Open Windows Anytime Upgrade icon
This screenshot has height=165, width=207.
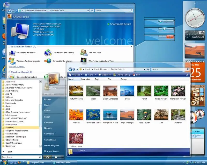12,61
